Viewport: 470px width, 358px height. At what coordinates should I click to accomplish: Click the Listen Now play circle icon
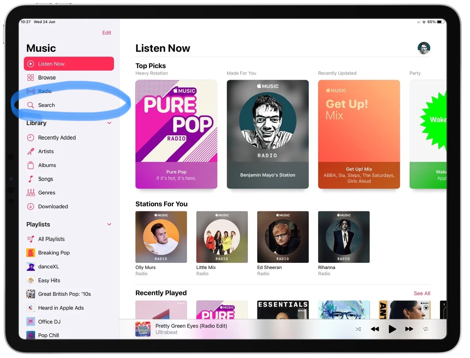pyautogui.click(x=30, y=64)
